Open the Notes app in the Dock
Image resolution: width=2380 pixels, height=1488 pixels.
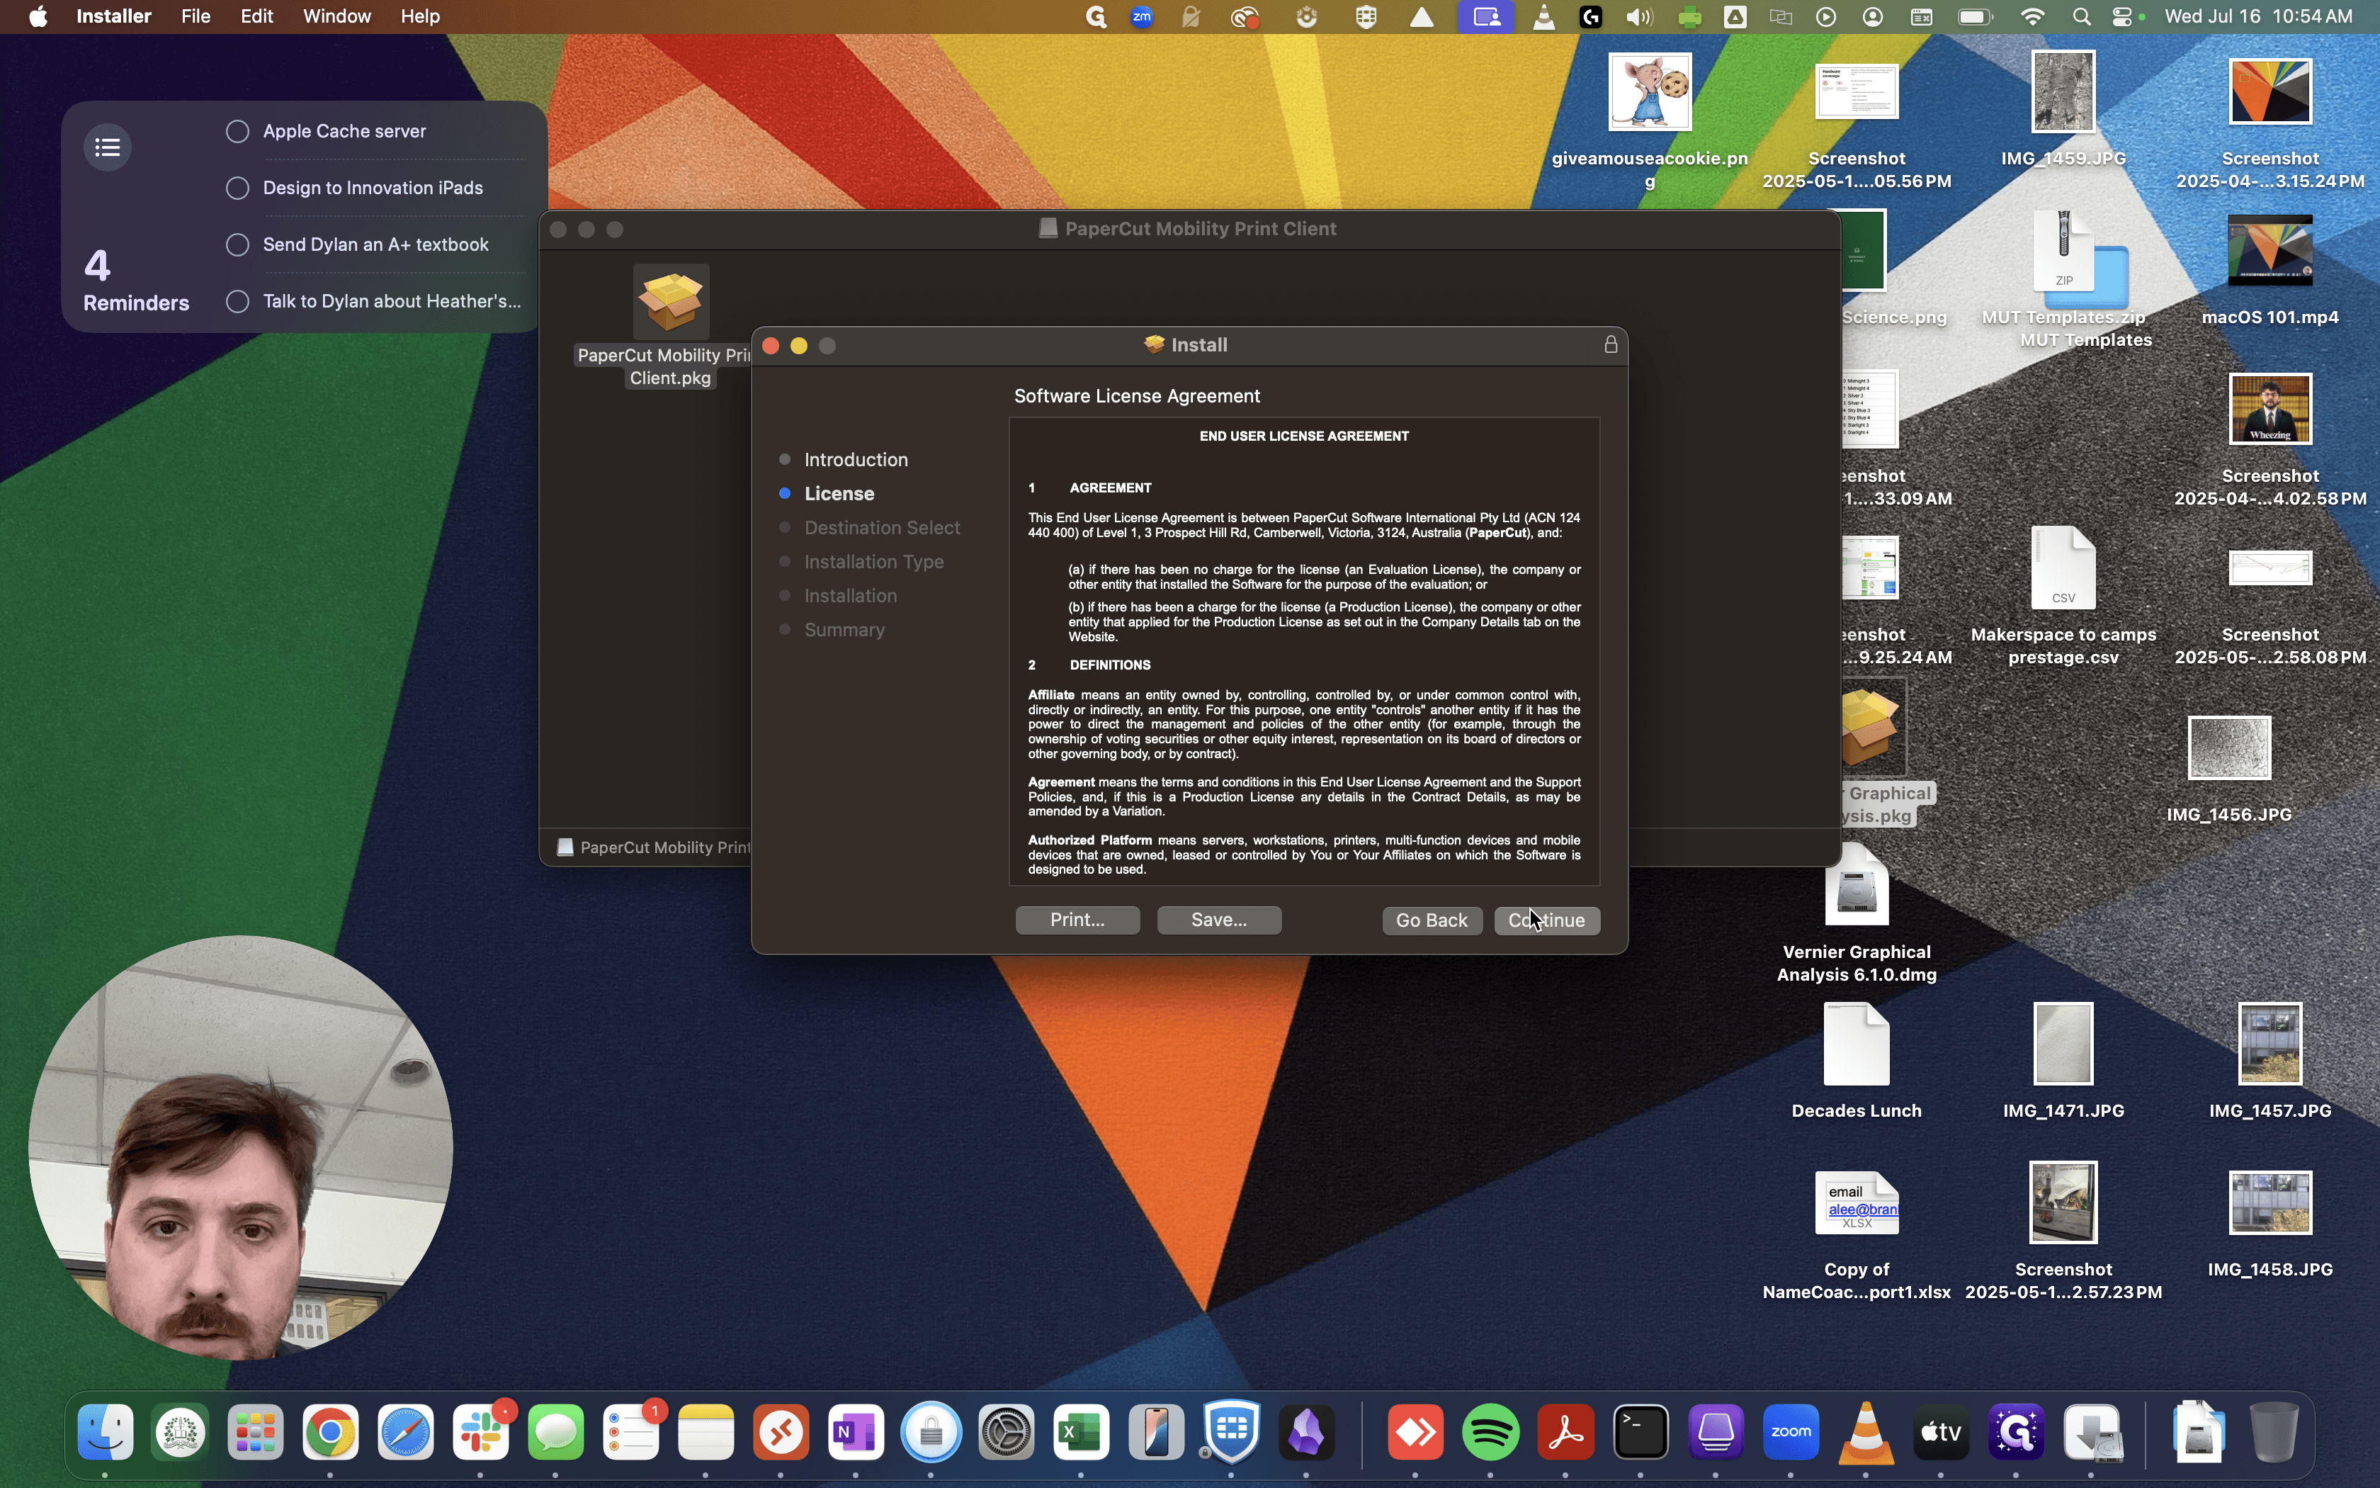click(x=707, y=1432)
